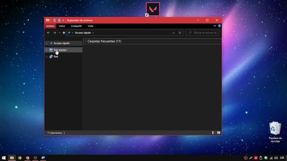
Task: Select Este equipo in the navigation pane
Action: click(x=60, y=50)
